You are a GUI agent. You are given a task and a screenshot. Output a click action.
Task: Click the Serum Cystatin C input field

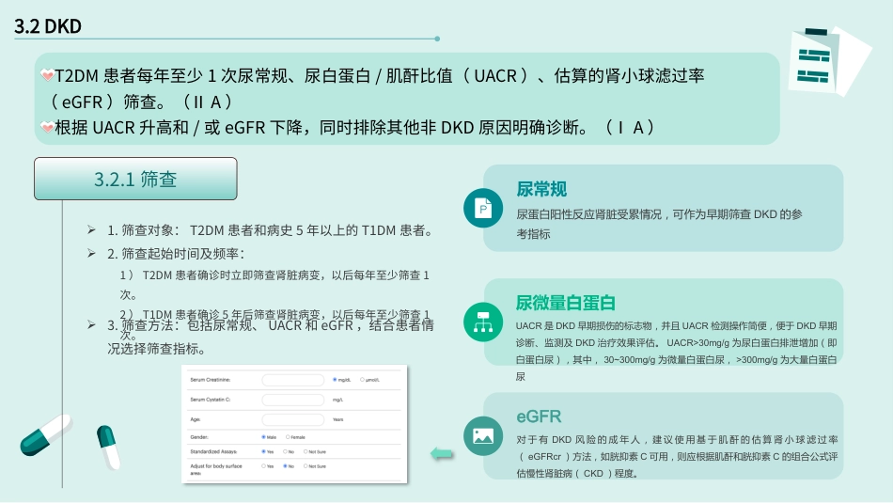(x=292, y=400)
